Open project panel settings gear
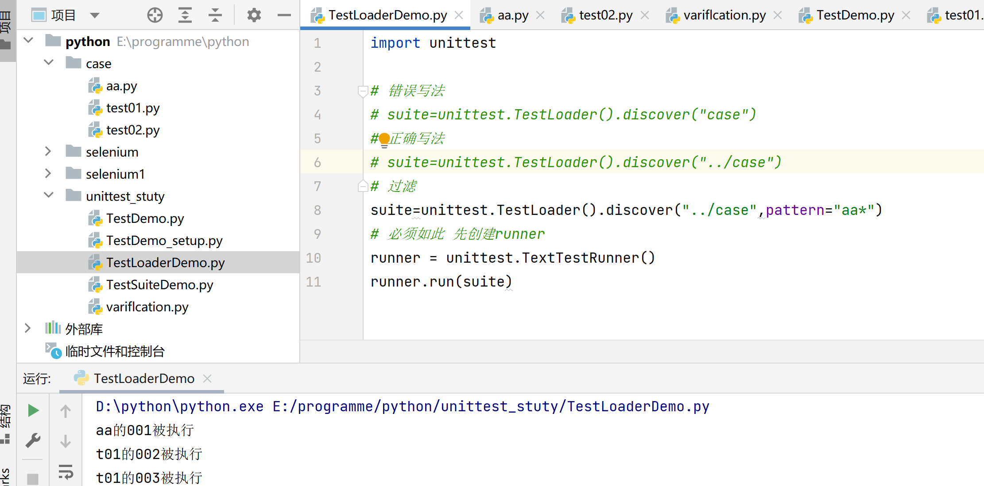Image resolution: width=984 pixels, height=486 pixels. 254,15
